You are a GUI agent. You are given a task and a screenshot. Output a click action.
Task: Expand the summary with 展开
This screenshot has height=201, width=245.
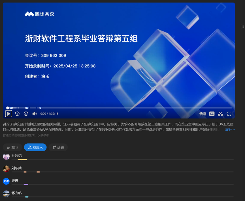tap(230, 129)
